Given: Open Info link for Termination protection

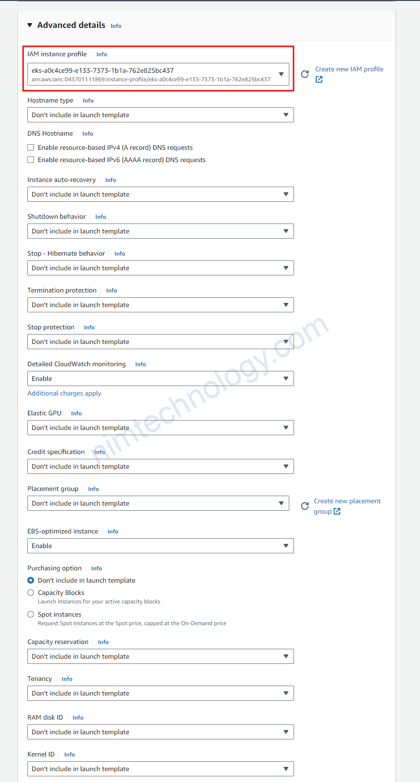Looking at the screenshot, I should 111,291.
